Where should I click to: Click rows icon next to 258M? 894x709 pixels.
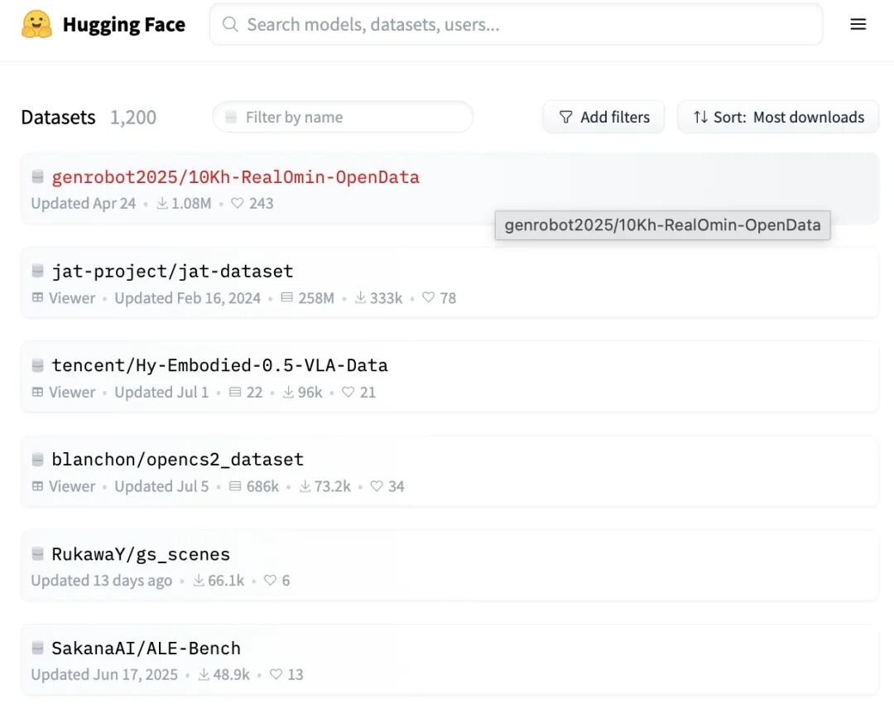(x=286, y=297)
